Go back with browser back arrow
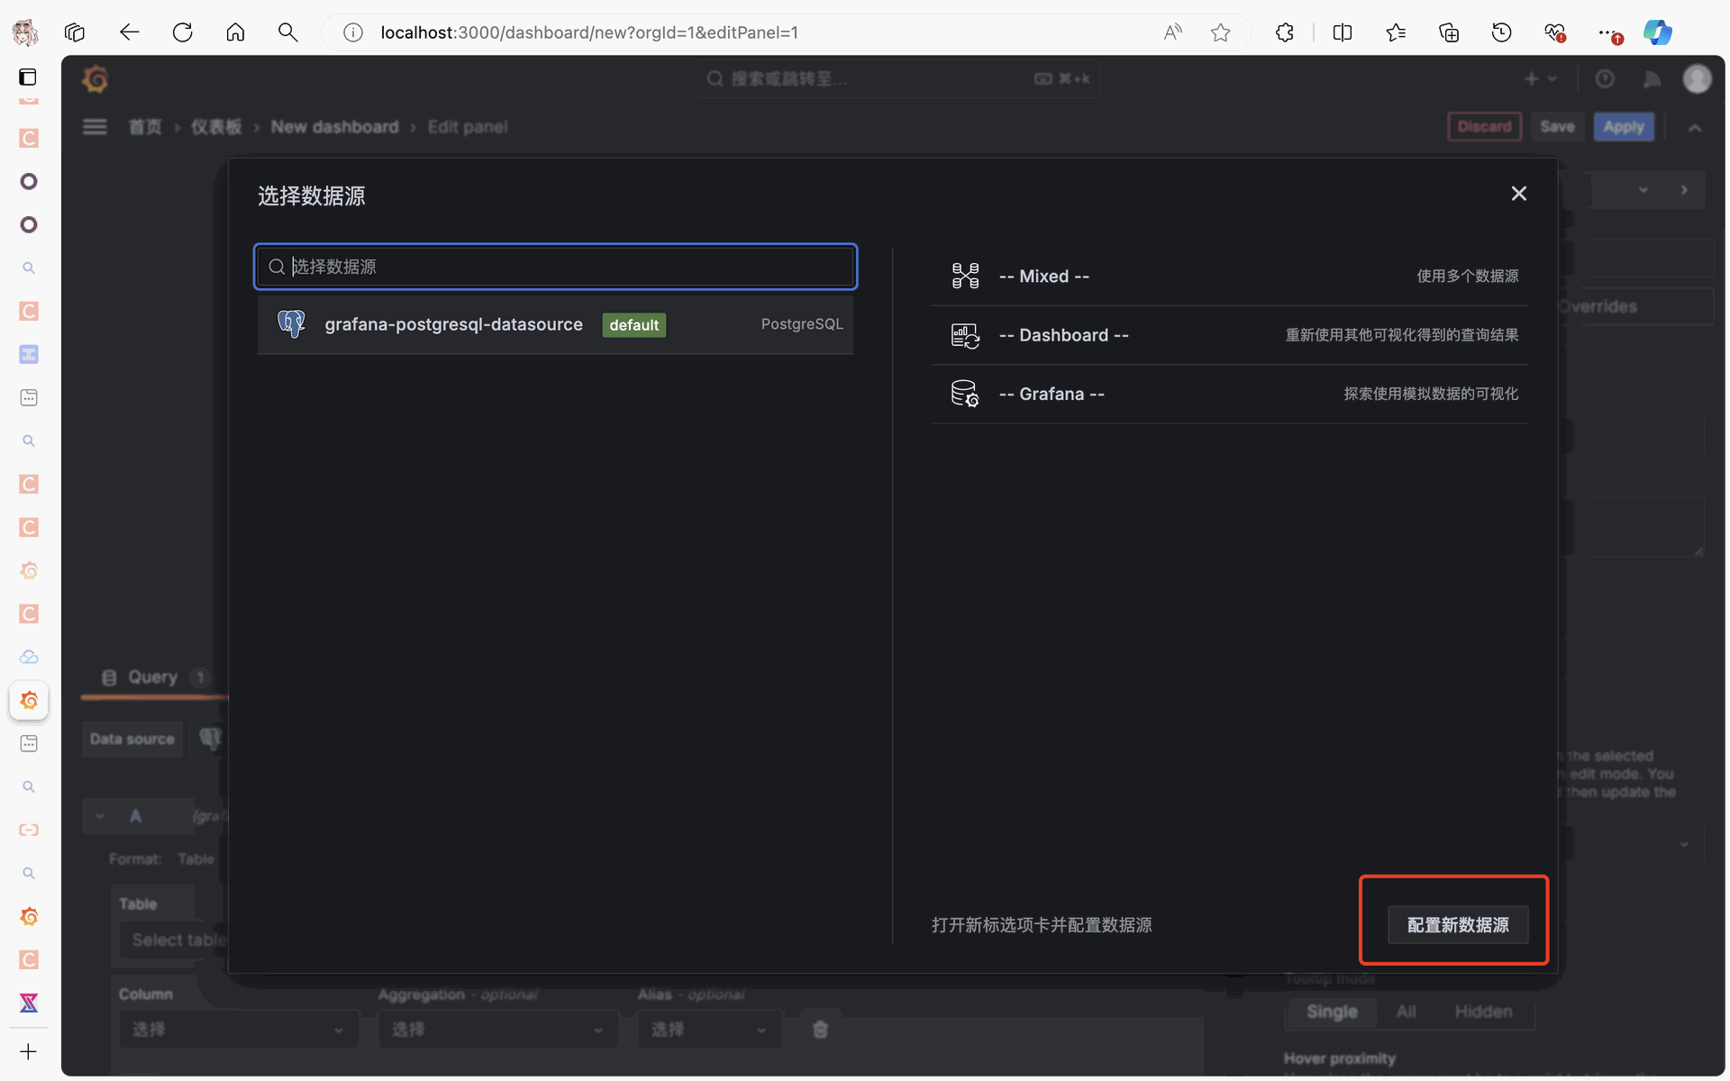The width and height of the screenshot is (1730, 1081). click(129, 32)
